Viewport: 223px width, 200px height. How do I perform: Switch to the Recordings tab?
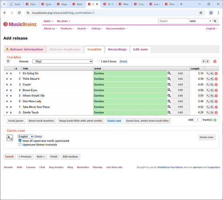[x=117, y=49]
